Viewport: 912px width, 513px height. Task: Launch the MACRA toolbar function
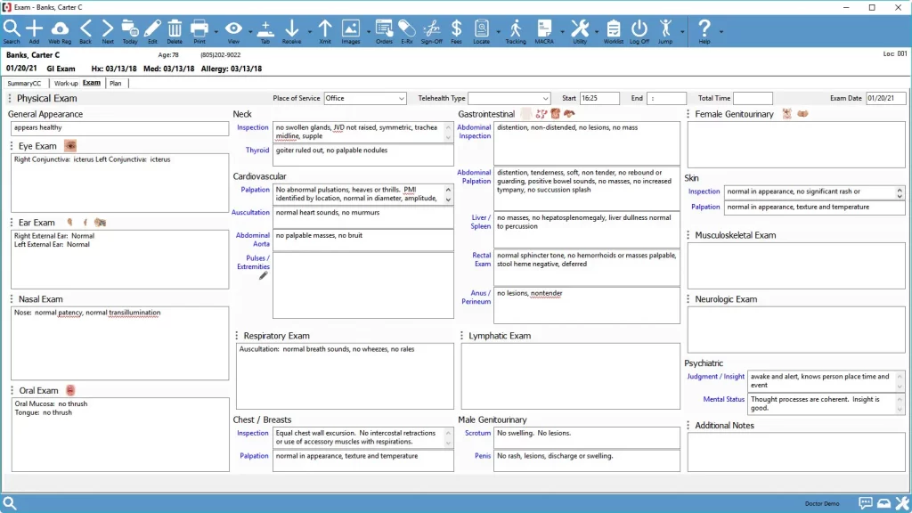coord(547,29)
